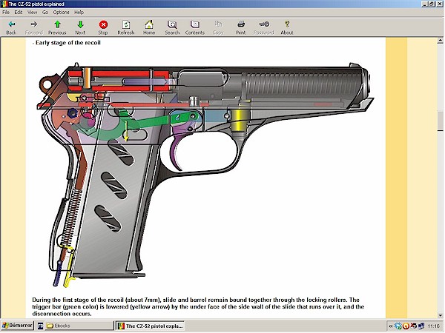Refresh the current page
The image size is (445, 333).
pos(126,27)
